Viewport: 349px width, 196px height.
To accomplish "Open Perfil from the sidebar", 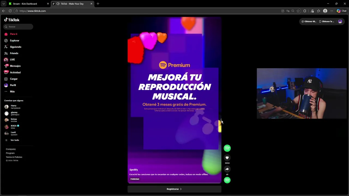I will point(13,85).
